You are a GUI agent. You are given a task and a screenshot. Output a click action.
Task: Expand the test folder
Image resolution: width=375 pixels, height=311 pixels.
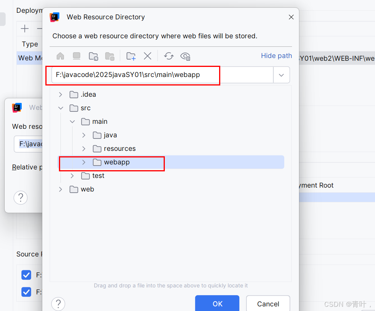coord(72,176)
